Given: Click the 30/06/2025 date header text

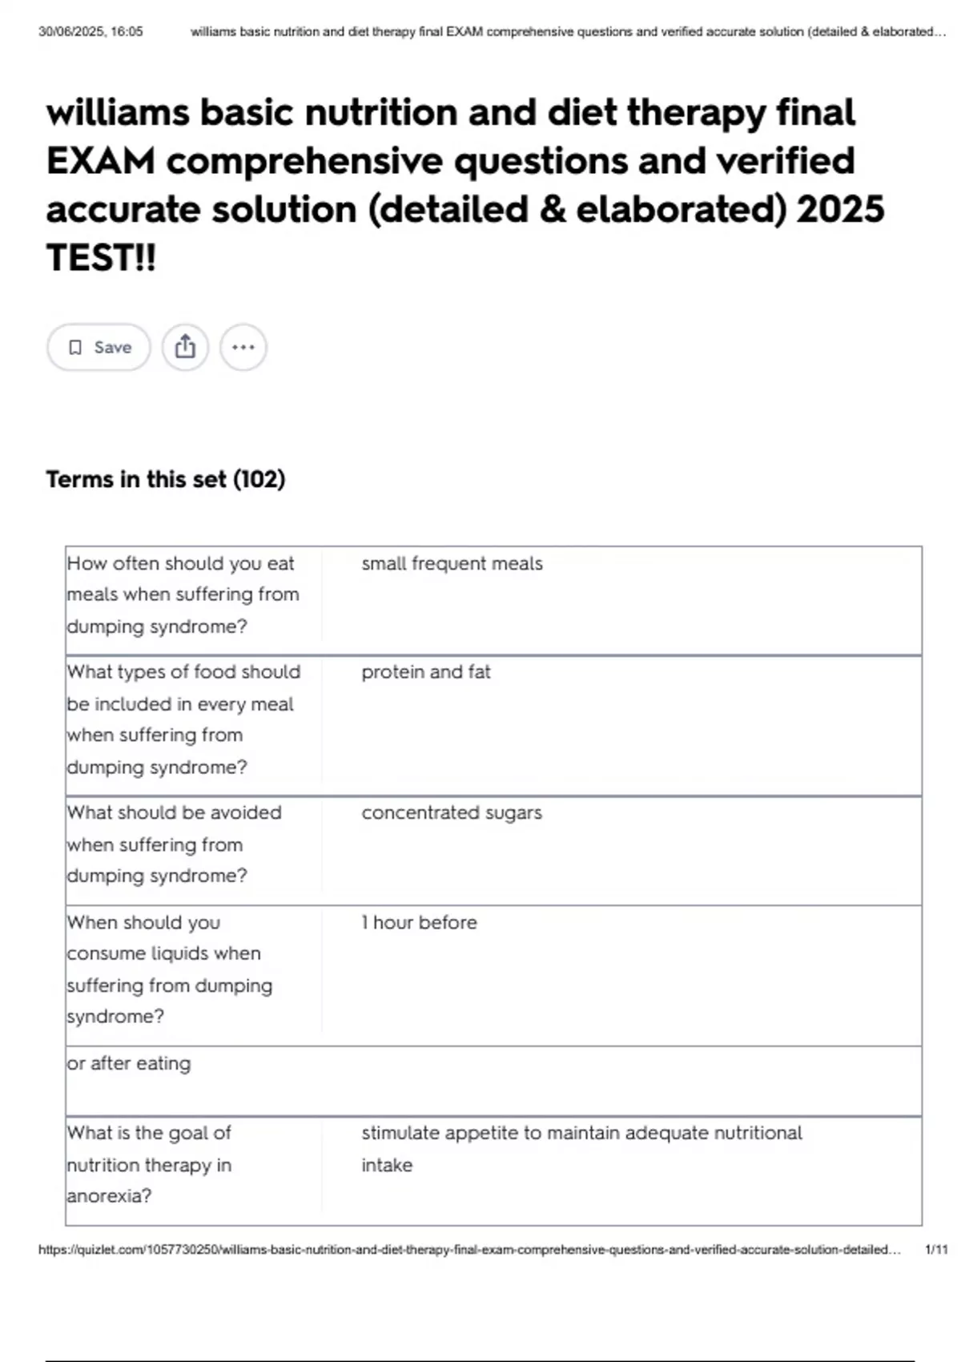Looking at the screenshot, I should click(x=90, y=32).
